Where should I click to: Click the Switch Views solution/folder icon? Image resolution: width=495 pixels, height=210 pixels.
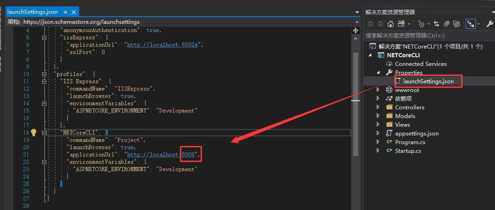tap(401, 24)
